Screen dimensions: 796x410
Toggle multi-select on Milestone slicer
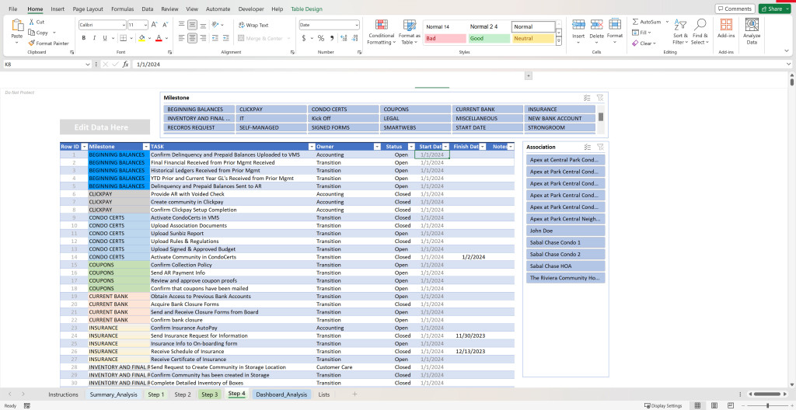tap(587, 98)
